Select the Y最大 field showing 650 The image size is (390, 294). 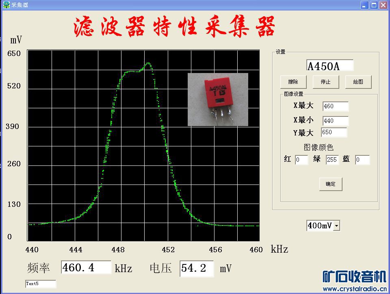pyautogui.click(x=334, y=132)
